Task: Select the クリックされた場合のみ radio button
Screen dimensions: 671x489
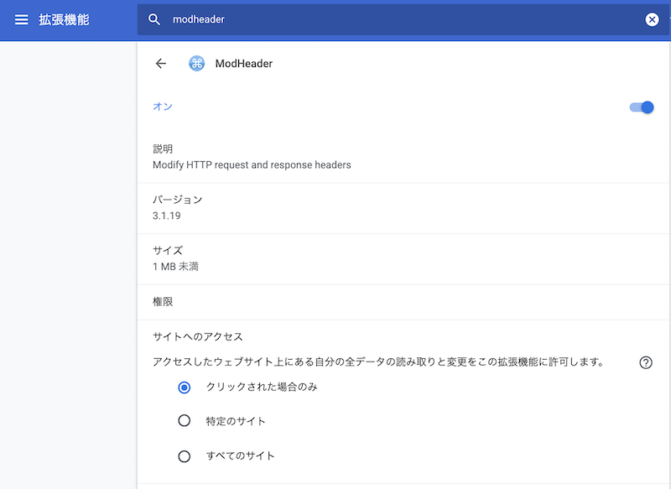Action: [x=184, y=388]
